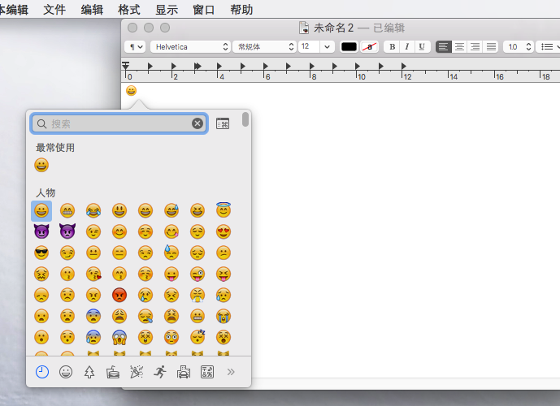Viewport: 560px width, 406px height.
Task: Click the black text color swatch
Action: coord(349,47)
